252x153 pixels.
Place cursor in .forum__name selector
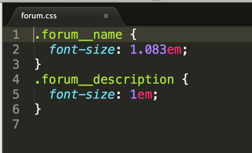point(79,35)
